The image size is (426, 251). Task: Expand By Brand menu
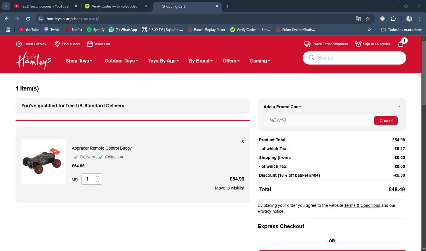coord(201,61)
